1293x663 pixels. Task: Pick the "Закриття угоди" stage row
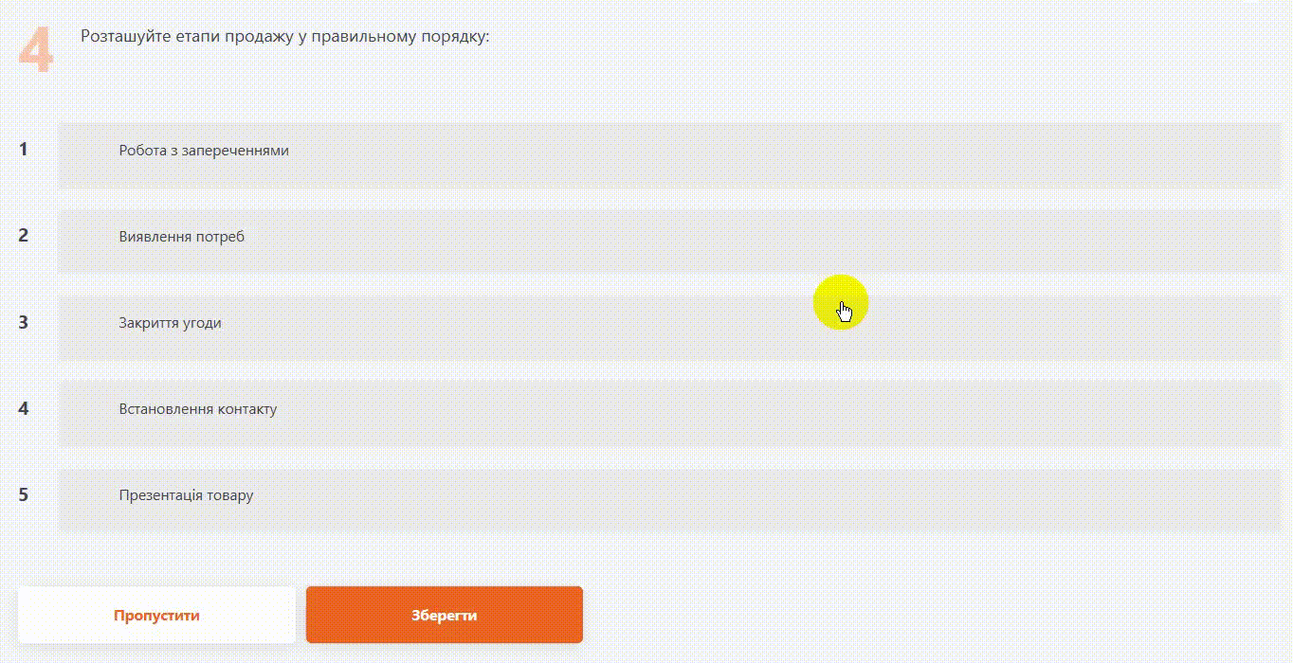(171, 323)
